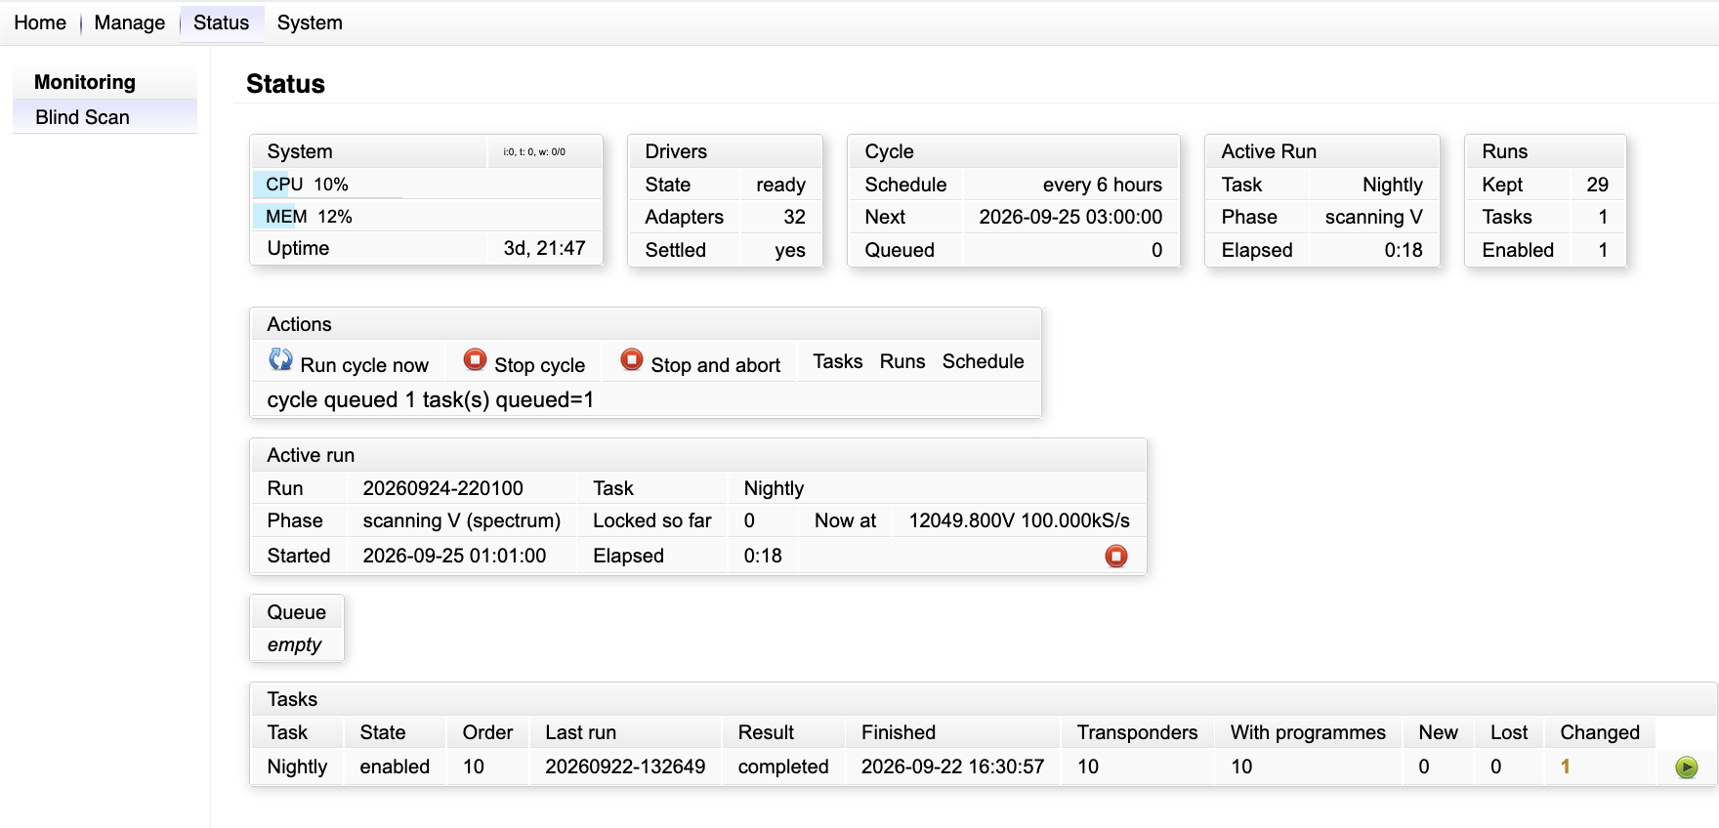Open the Manage menu
This screenshot has height=828, width=1719.
click(x=130, y=22)
